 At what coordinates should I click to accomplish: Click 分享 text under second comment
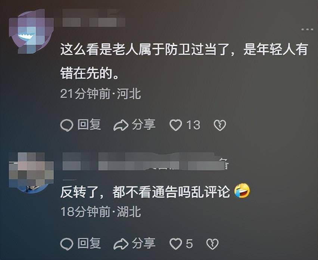144,244
